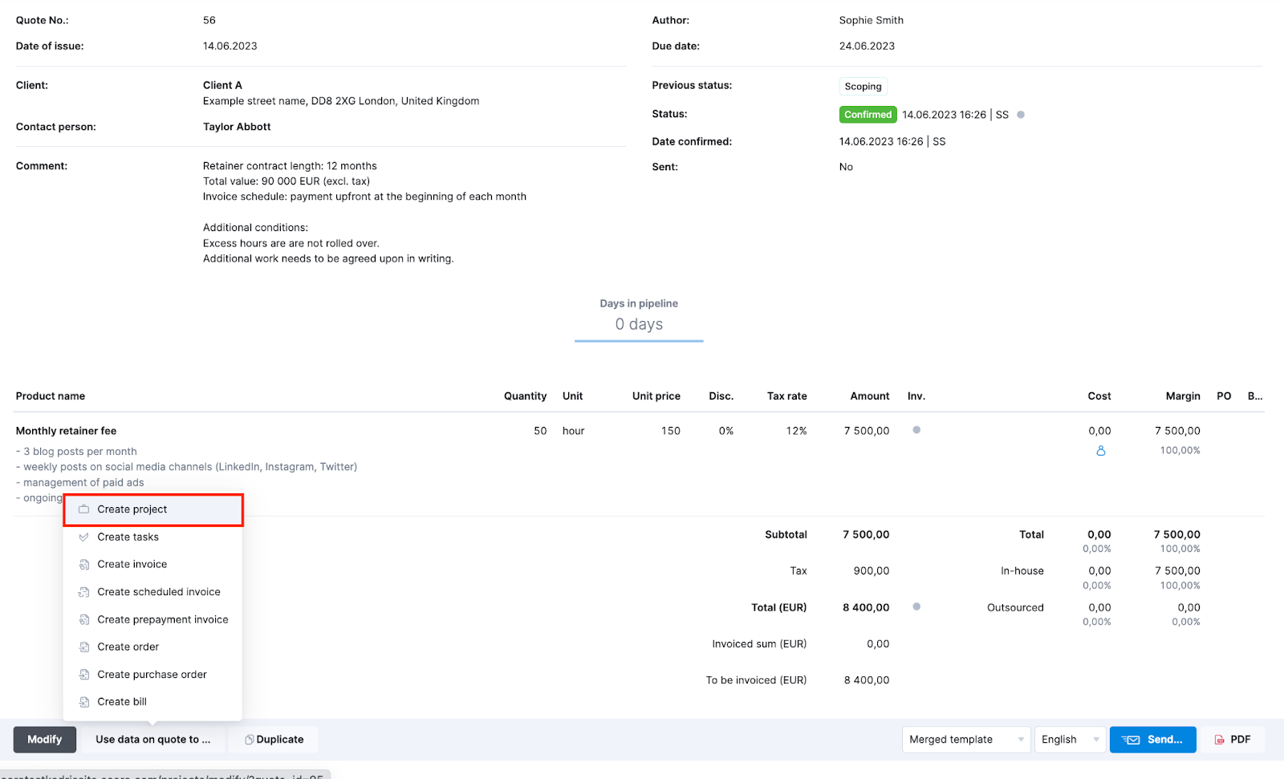Click the prepayment invoice icon in the menu
Screen dimensions: 1284x779
click(83, 619)
